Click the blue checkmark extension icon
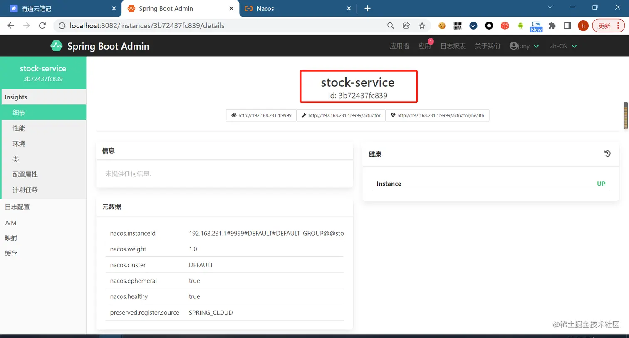Screen dimensions: 629x338 point(473,26)
